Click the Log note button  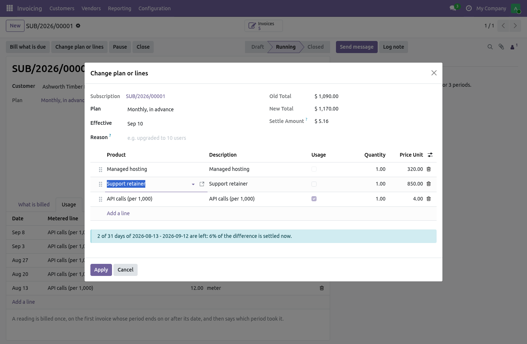coord(393,47)
